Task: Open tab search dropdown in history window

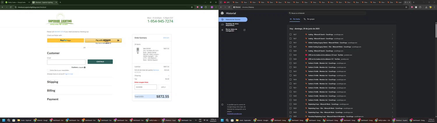Action: [x=221, y=2]
